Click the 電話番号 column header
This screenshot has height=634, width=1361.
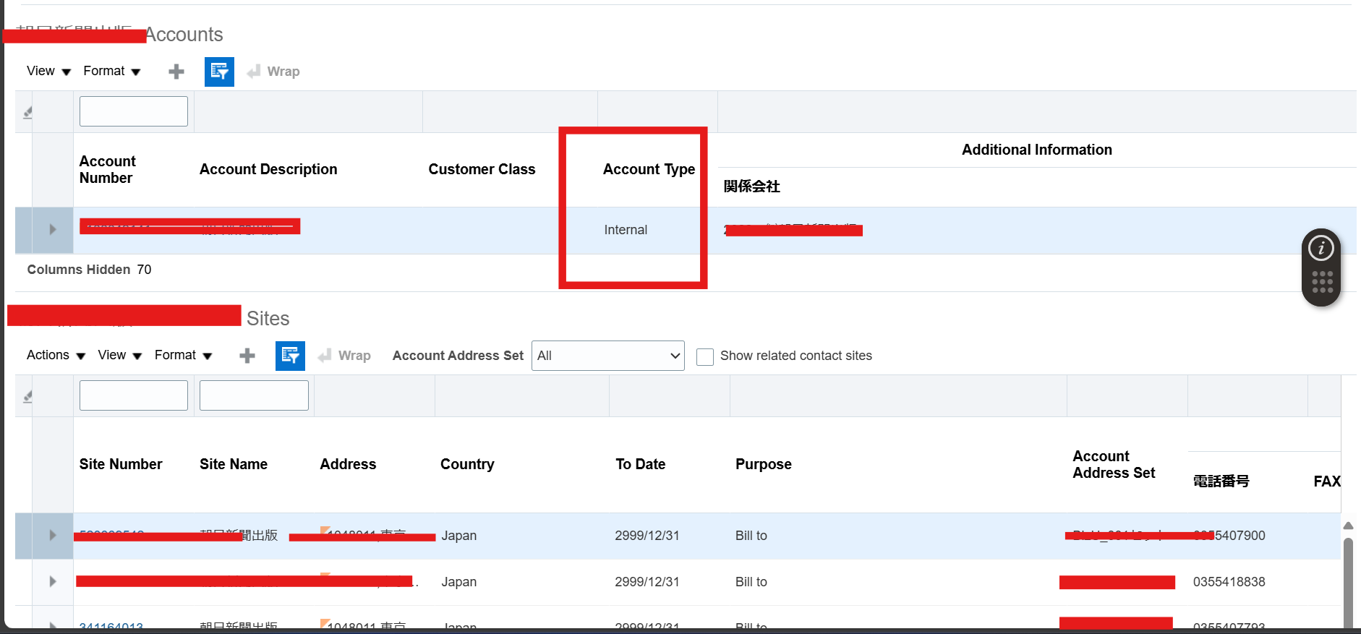click(x=1221, y=481)
